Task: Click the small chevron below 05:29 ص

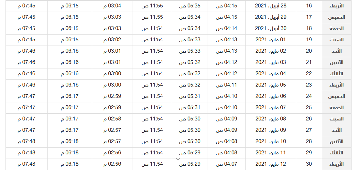Action: pos(178,159)
